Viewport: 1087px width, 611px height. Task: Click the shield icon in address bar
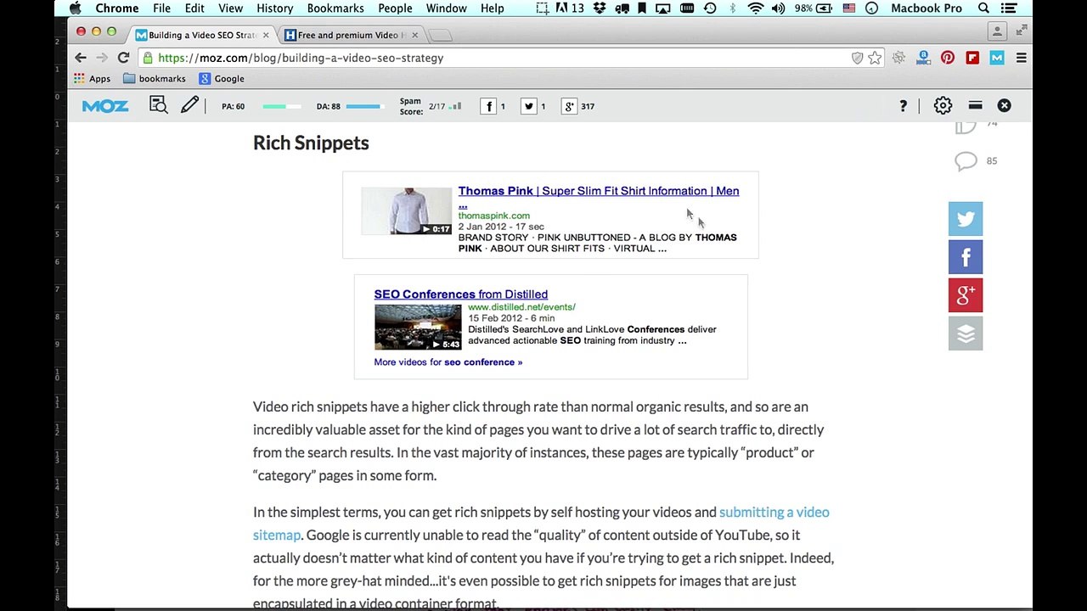pyautogui.click(x=858, y=58)
